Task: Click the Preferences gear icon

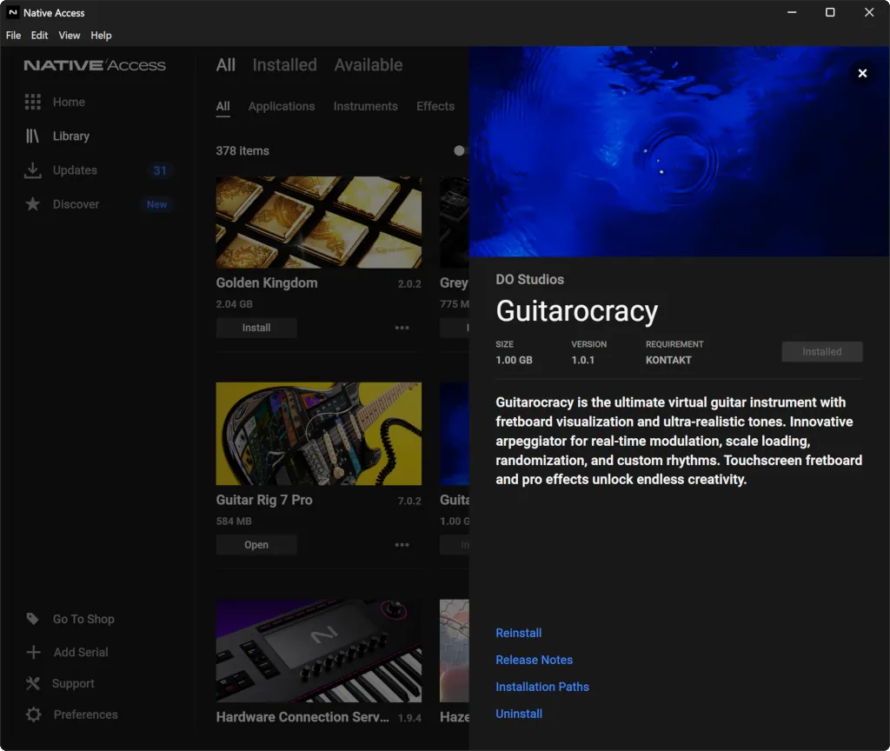Action: (34, 714)
